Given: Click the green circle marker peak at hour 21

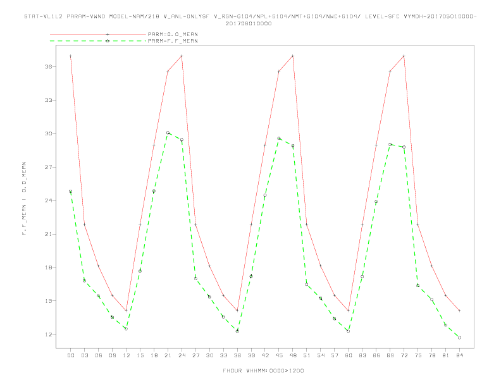Looking at the screenshot, I should click(x=168, y=133).
